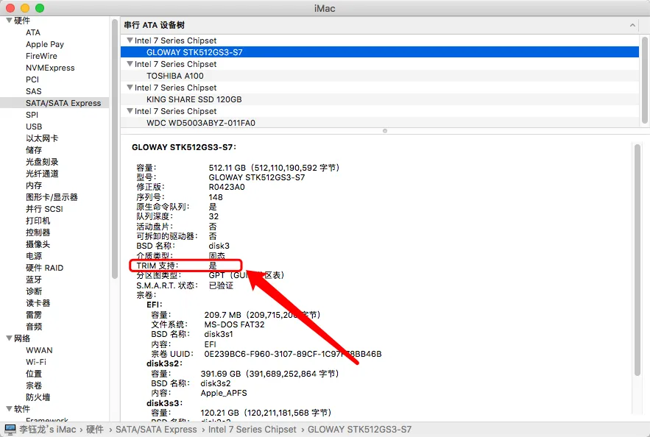This screenshot has width=650, height=437.
Task: Click the UUID value starting 0E239BC6
Action: [293, 354]
